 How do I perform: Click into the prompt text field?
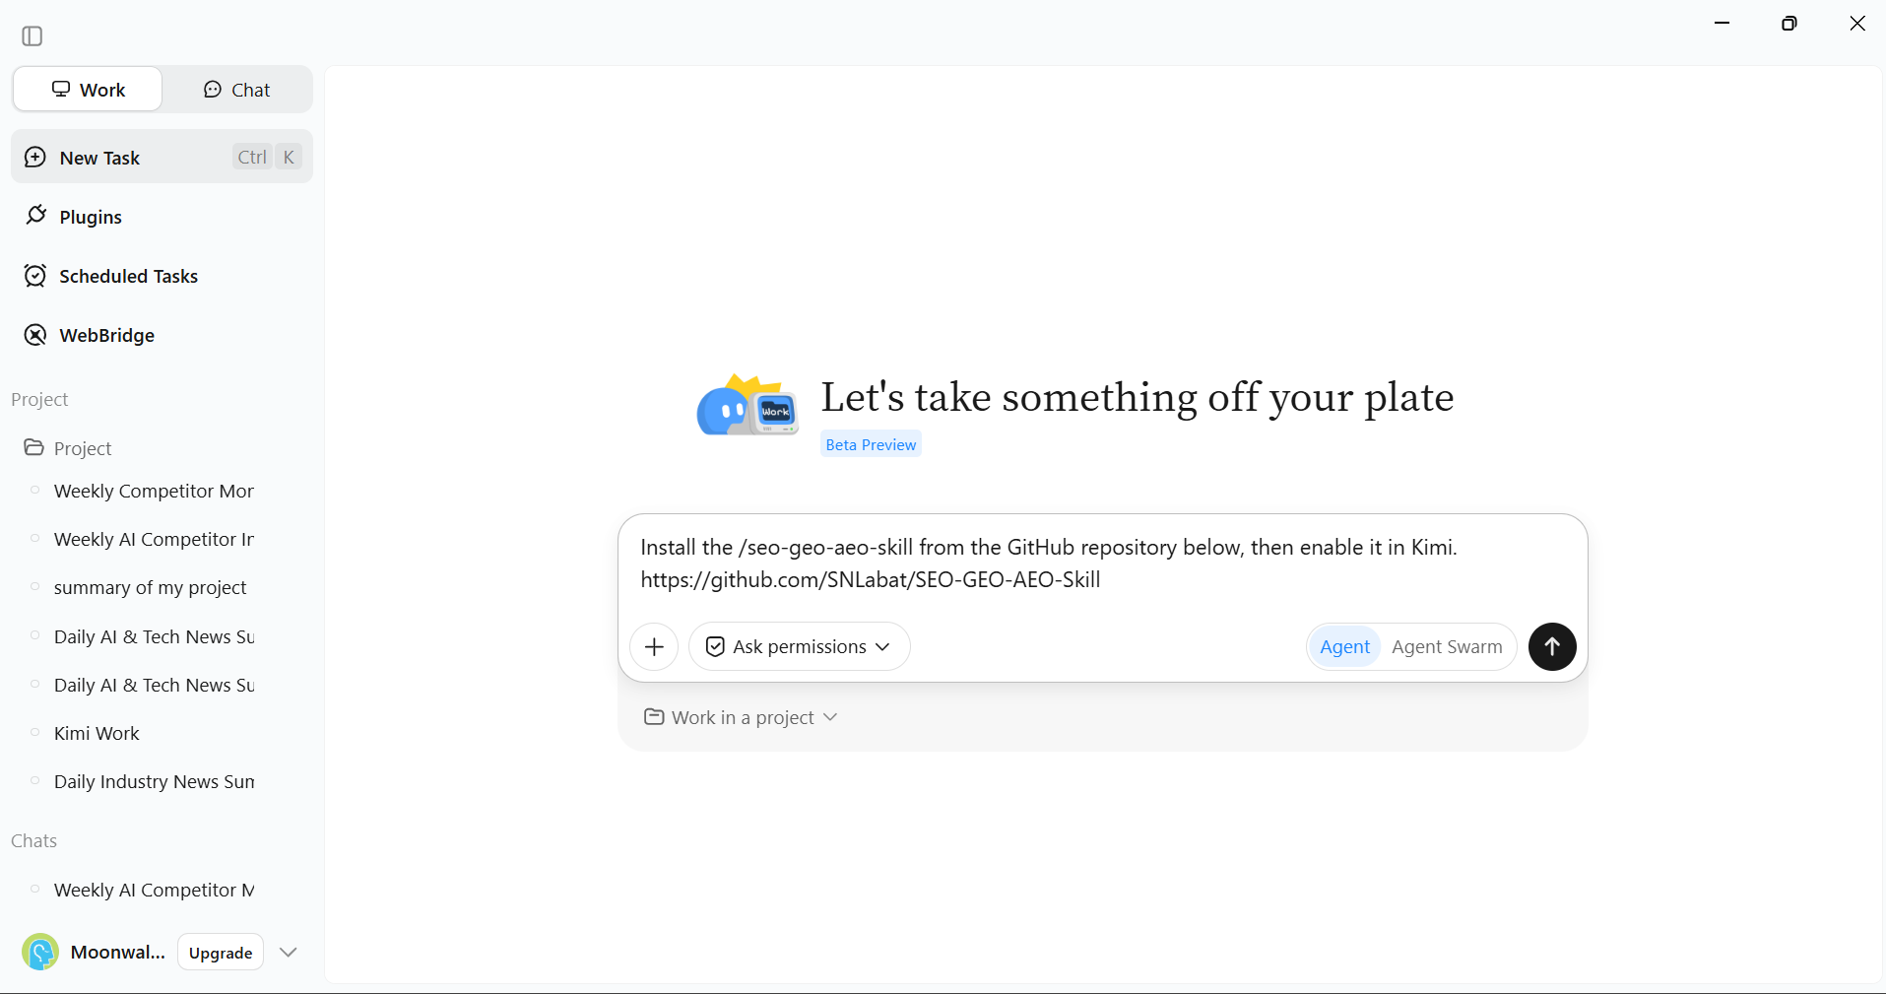tap(1103, 563)
